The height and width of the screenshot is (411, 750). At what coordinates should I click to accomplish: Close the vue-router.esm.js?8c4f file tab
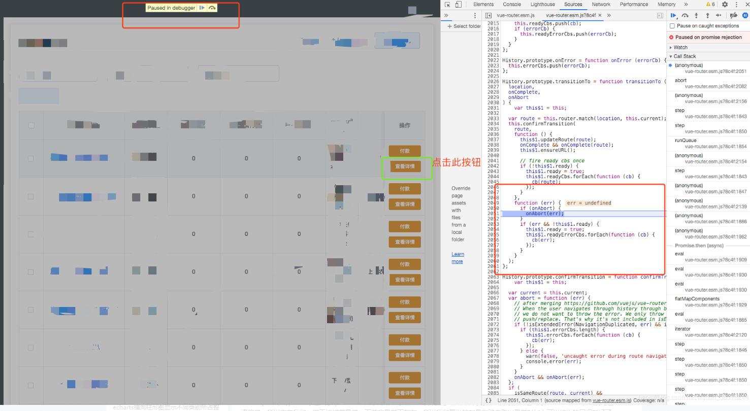point(600,15)
